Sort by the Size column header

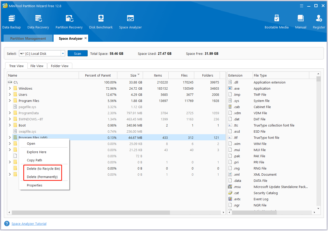point(133,75)
